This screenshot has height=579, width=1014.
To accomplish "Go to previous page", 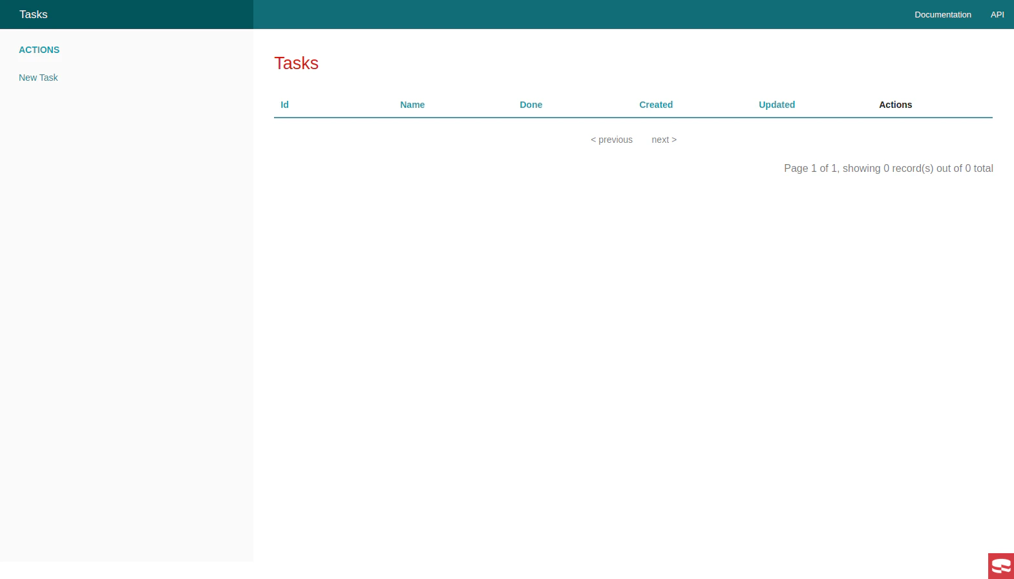I will [x=611, y=140].
